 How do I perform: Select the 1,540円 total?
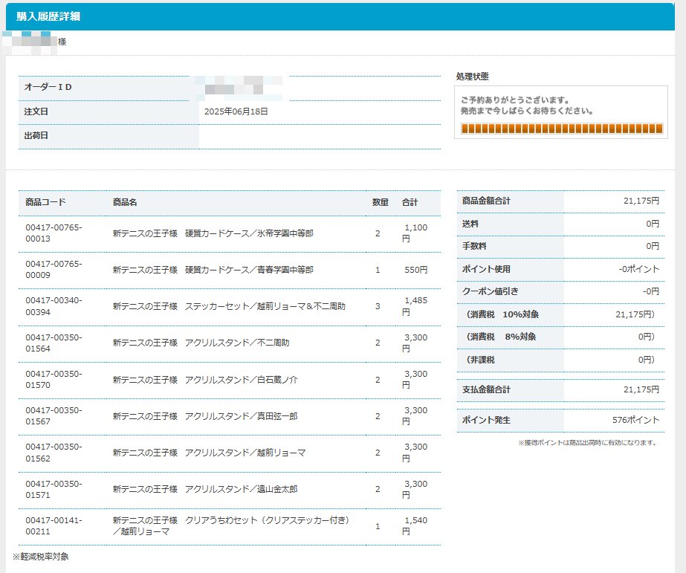pyautogui.click(x=415, y=525)
